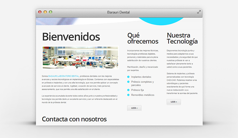
Task: Select Prótesis completas y parciales text
Action: (142, 83)
